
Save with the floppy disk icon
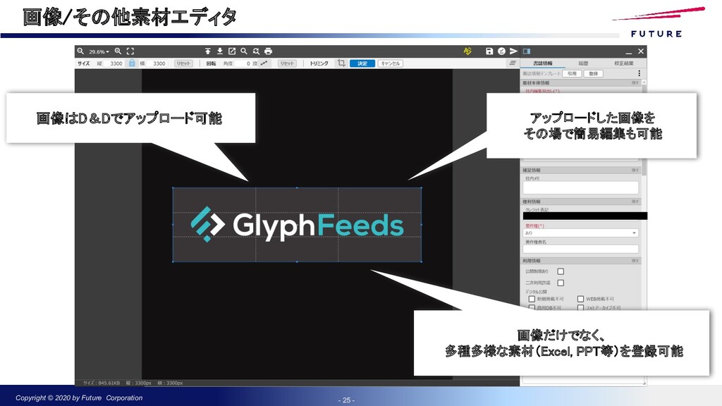point(489,51)
